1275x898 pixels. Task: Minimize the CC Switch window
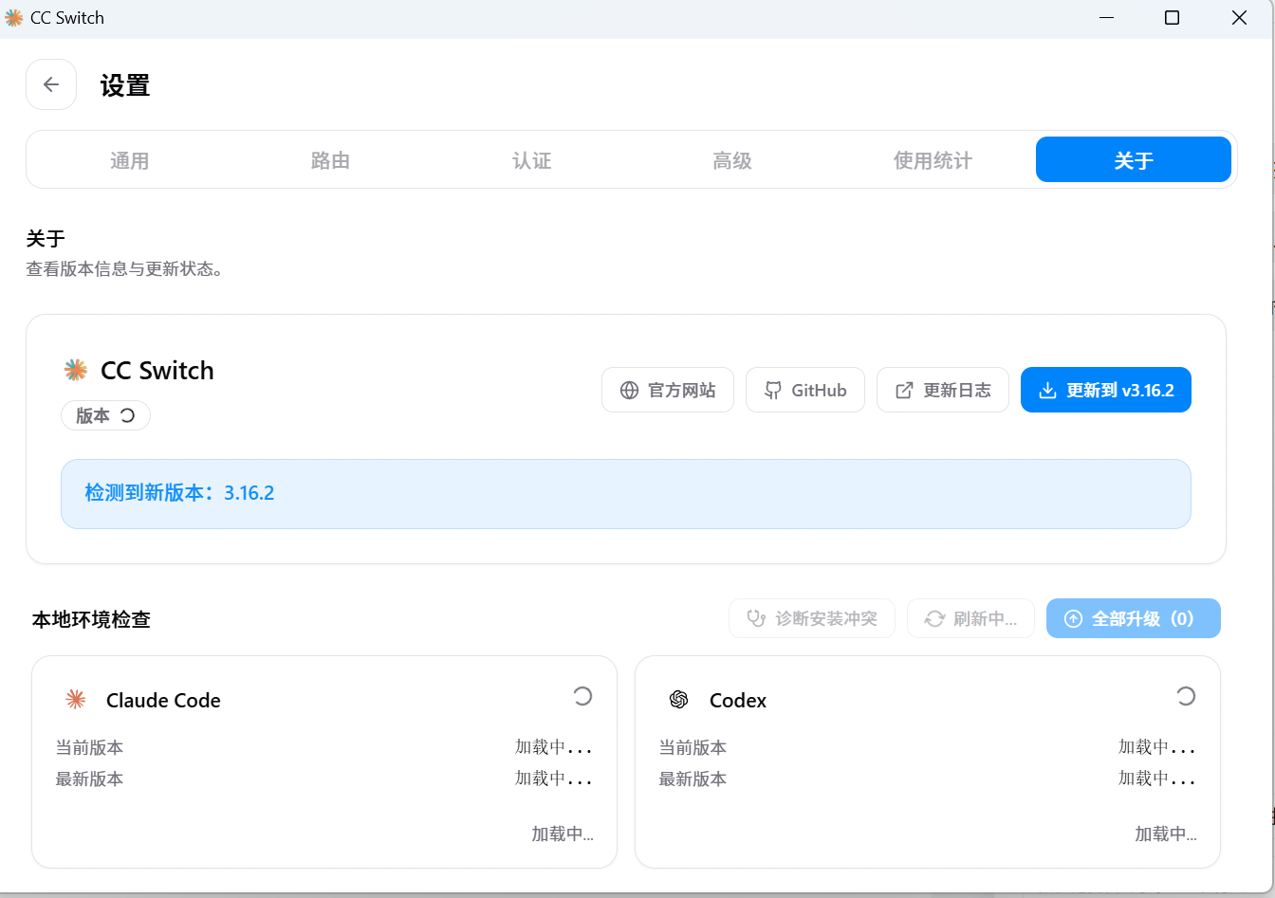click(x=1106, y=18)
